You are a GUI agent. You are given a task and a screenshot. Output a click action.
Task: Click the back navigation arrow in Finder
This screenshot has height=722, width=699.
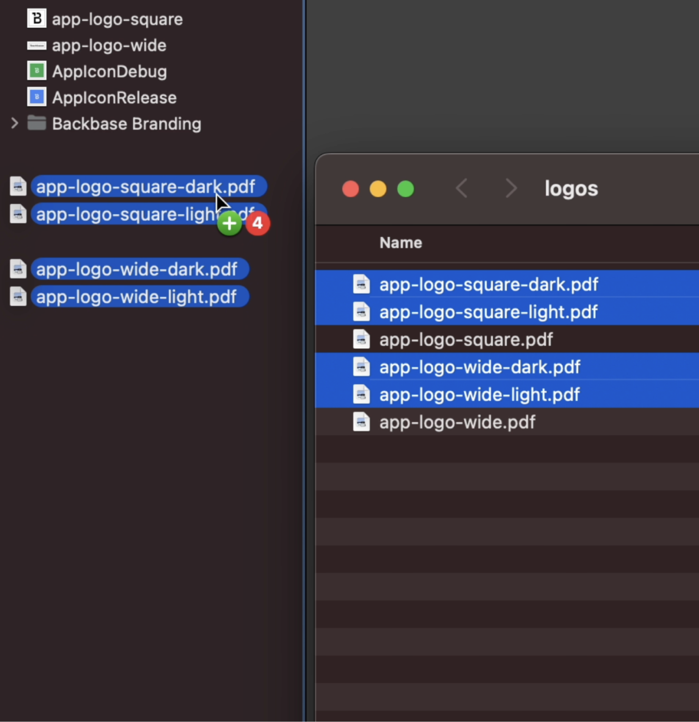click(462, 188)
